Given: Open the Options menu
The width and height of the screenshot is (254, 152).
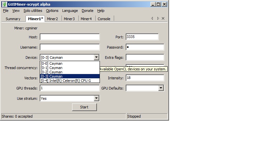Looking at the screenshot, I should coord(52,11).
